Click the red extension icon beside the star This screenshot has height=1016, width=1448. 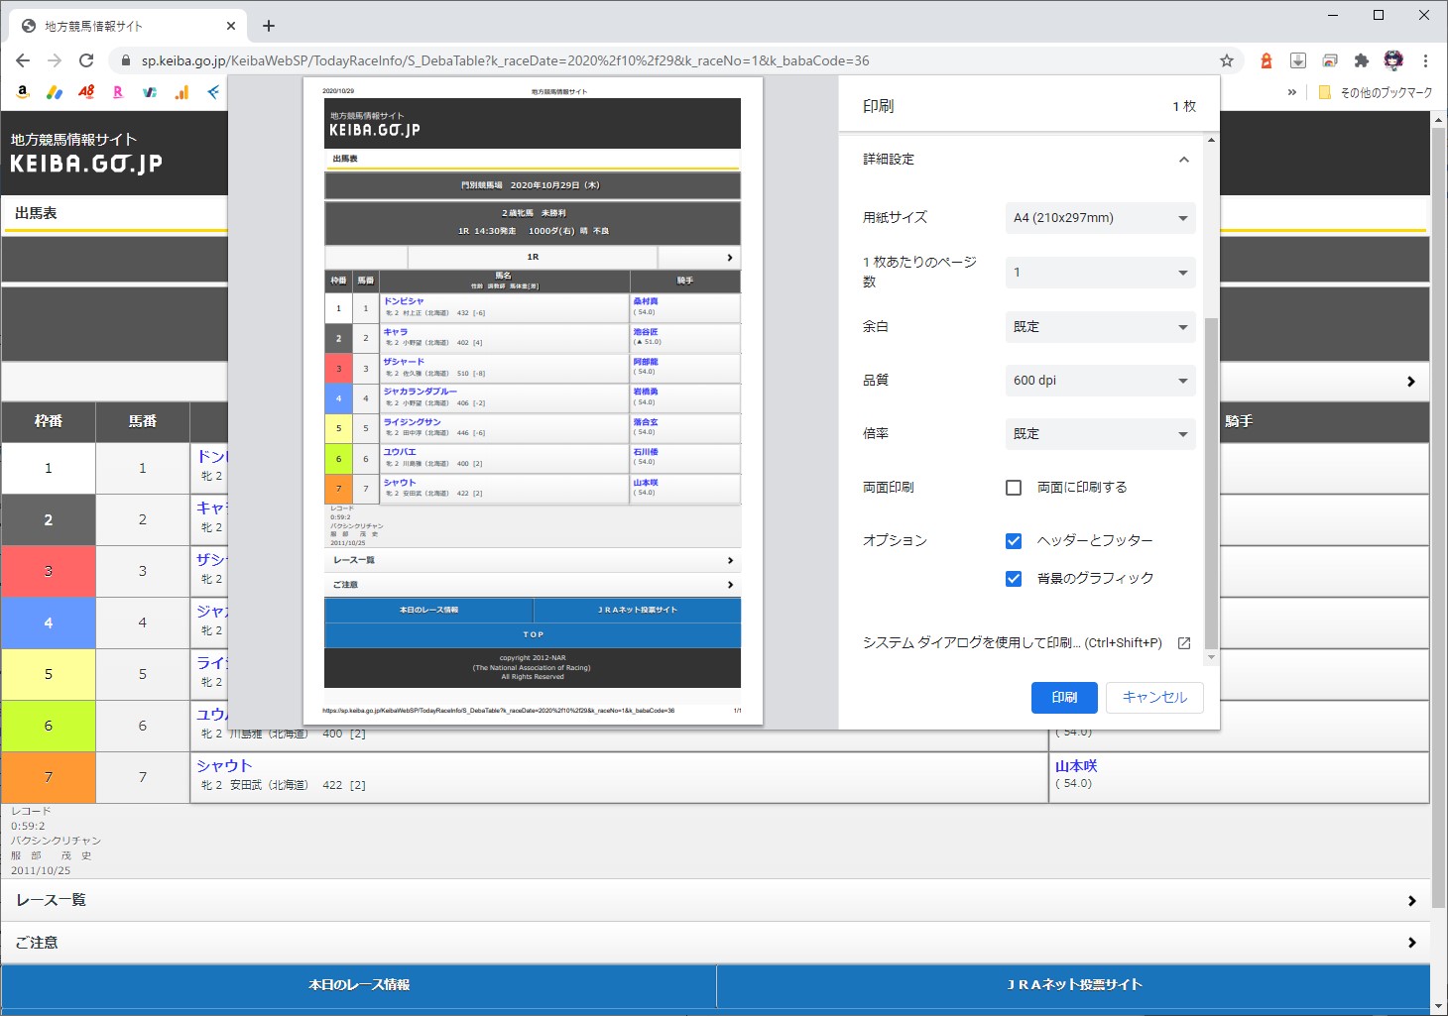coord(1267,60)
